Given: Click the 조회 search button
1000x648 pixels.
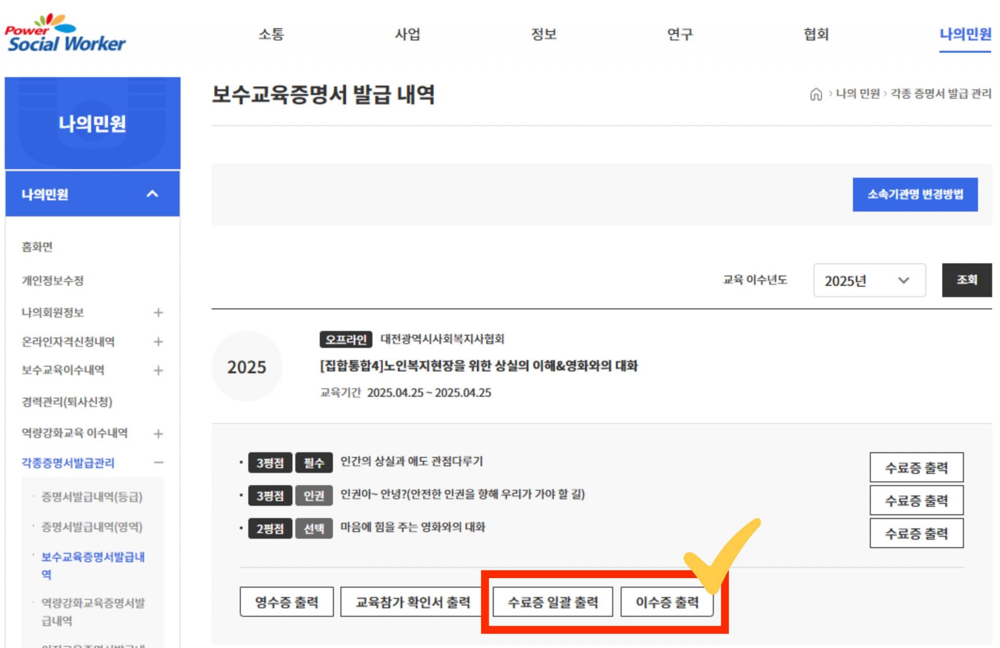Looking at the screenshot, I should pyautogui.click(x=966, y=280).
